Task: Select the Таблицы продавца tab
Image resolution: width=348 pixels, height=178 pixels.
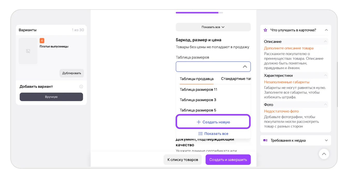Action: [197, 79]
